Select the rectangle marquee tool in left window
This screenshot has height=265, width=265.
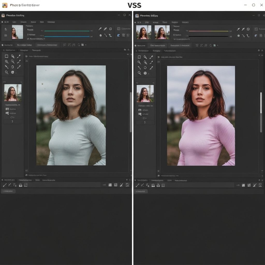[x=6, y=56]
